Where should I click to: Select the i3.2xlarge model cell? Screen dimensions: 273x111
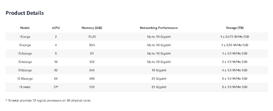click(25, 54)
